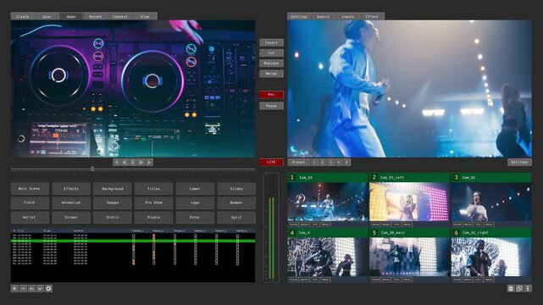Viewport: 543px width, 305px height.
Task: Select the Slides scene button
Action: click(x=236, y=189)
